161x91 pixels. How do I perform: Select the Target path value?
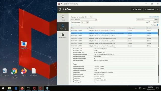(x=100, y=80)
